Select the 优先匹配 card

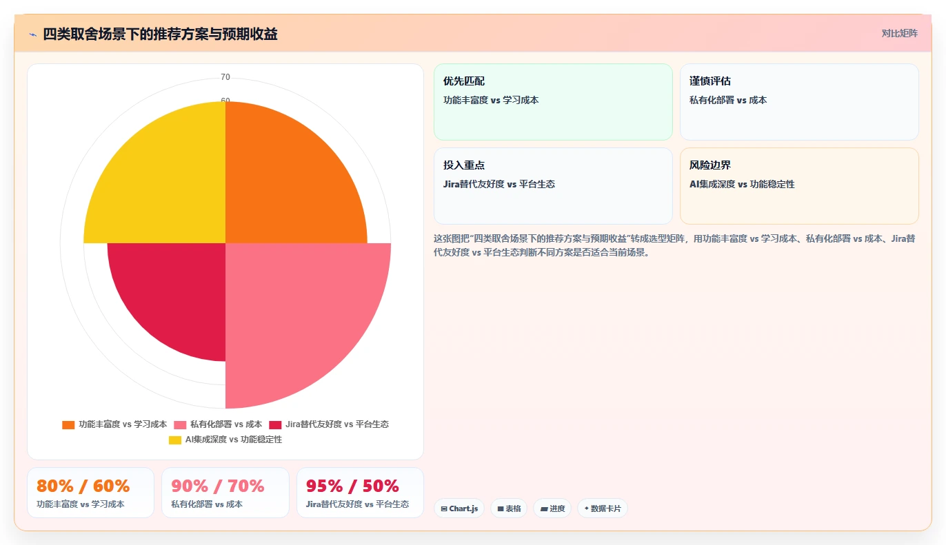553,102
